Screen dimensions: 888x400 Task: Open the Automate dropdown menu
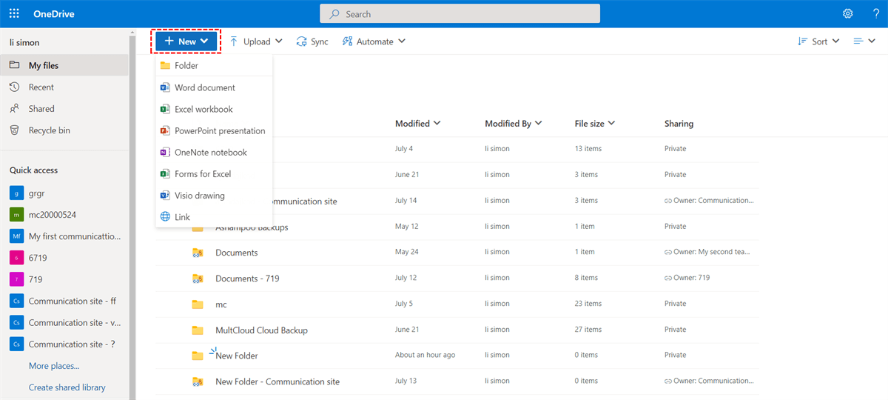pyautogui.click(x=374, y=41)
